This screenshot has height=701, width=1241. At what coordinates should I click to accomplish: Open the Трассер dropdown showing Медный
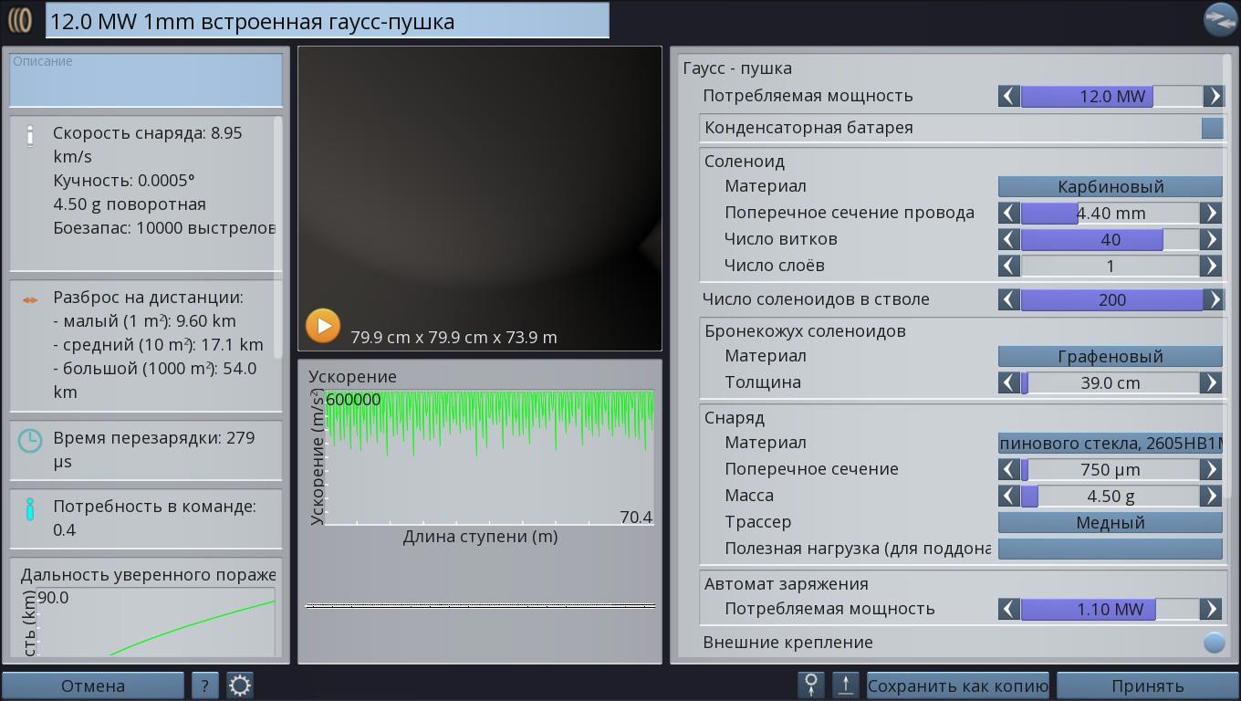1110,522
